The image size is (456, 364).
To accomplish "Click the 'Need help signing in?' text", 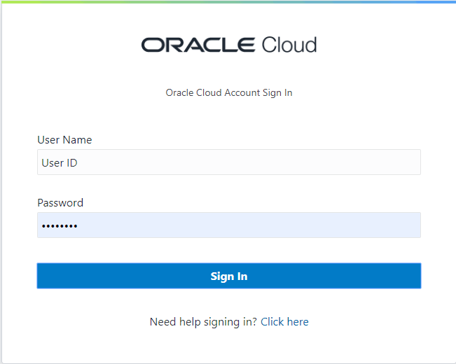I will (203, 322).
